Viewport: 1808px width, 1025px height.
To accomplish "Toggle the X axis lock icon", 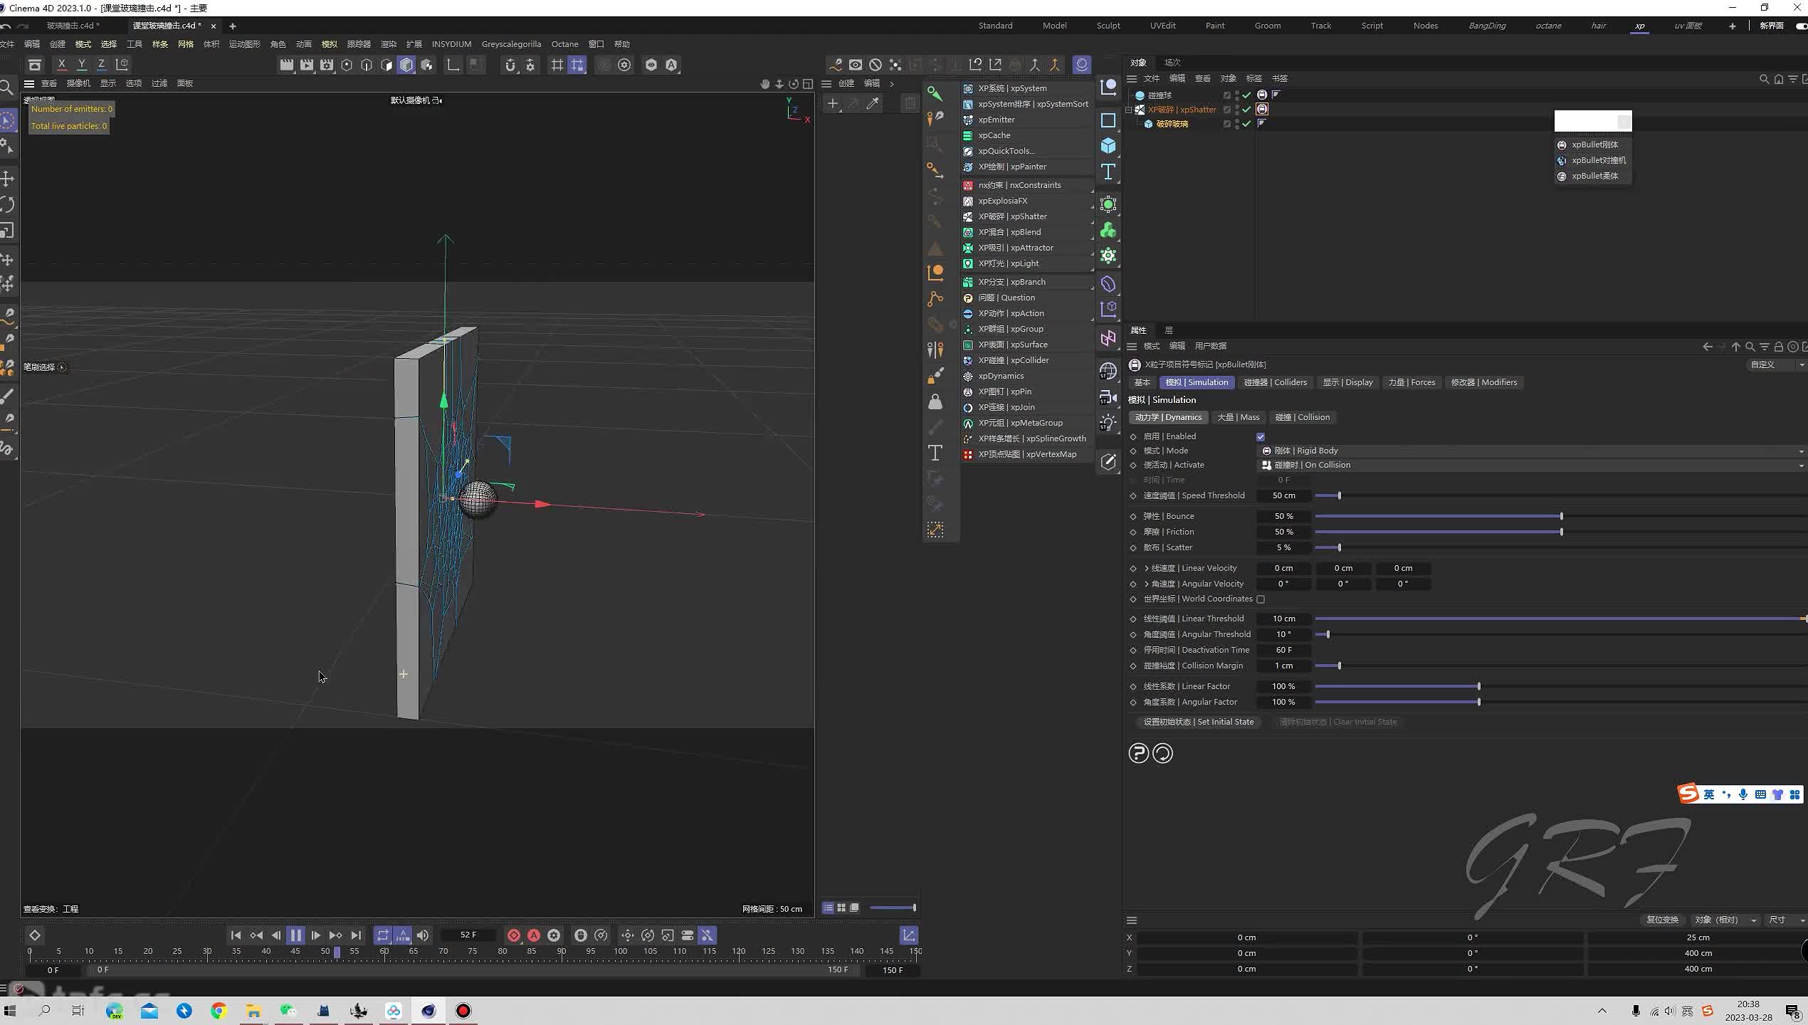I will click(62, 65).
